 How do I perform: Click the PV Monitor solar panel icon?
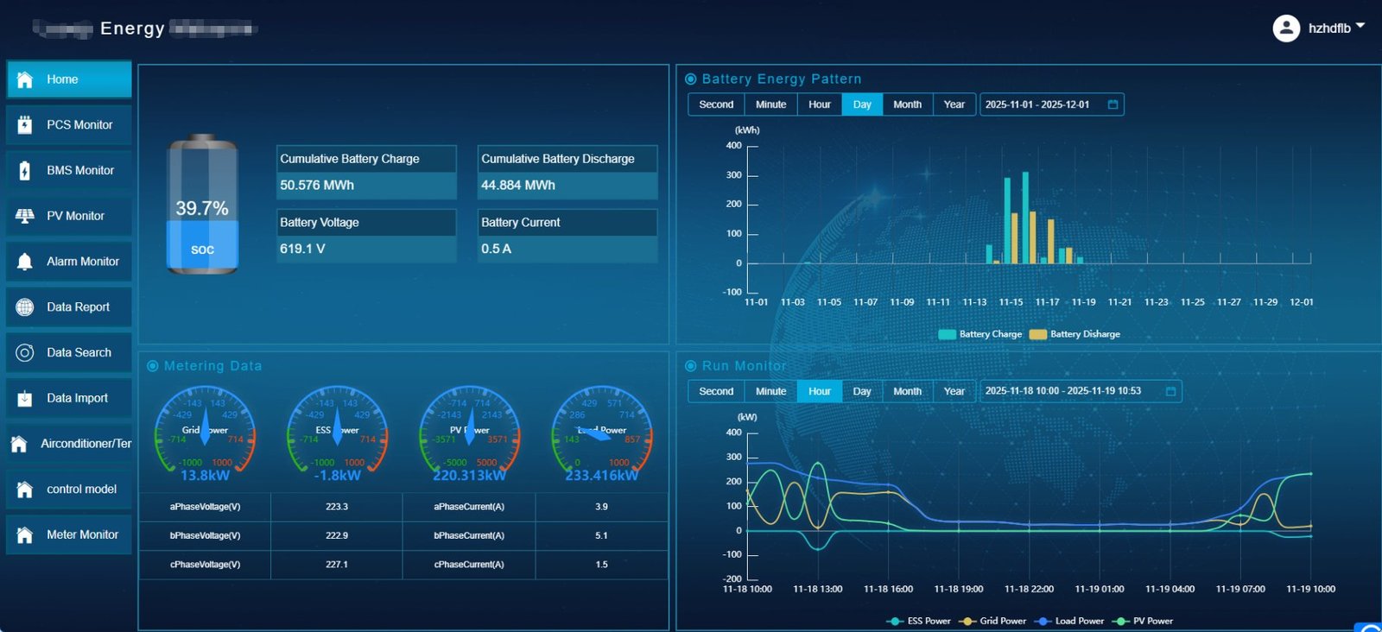click(x=25, y=216)
